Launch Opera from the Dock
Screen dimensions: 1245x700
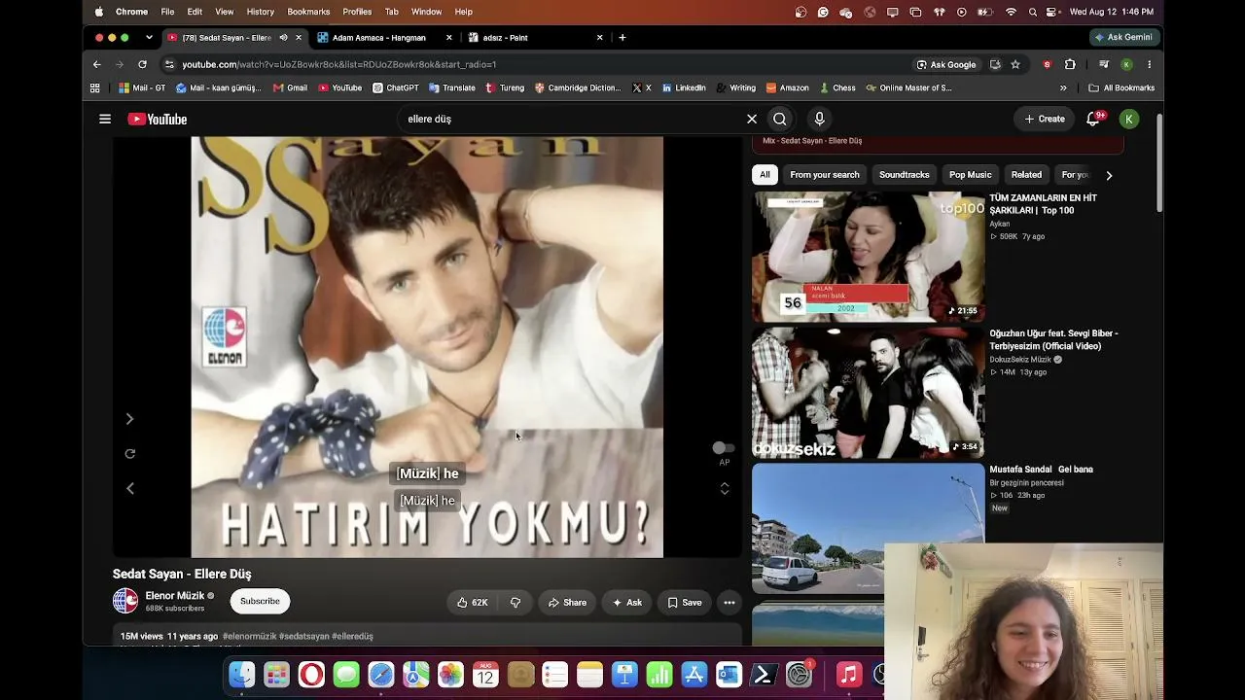coord(311,674)
